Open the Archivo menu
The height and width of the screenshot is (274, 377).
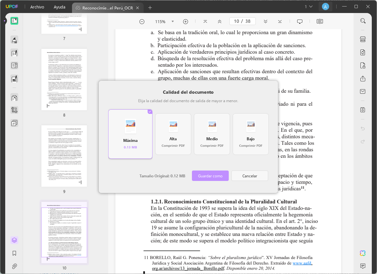coord(37,7)
